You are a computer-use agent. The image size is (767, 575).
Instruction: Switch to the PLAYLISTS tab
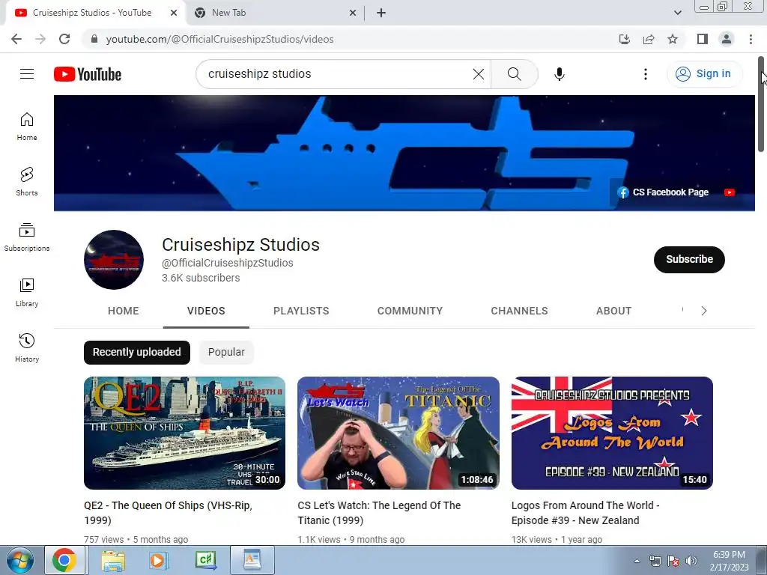pos(301,311)
